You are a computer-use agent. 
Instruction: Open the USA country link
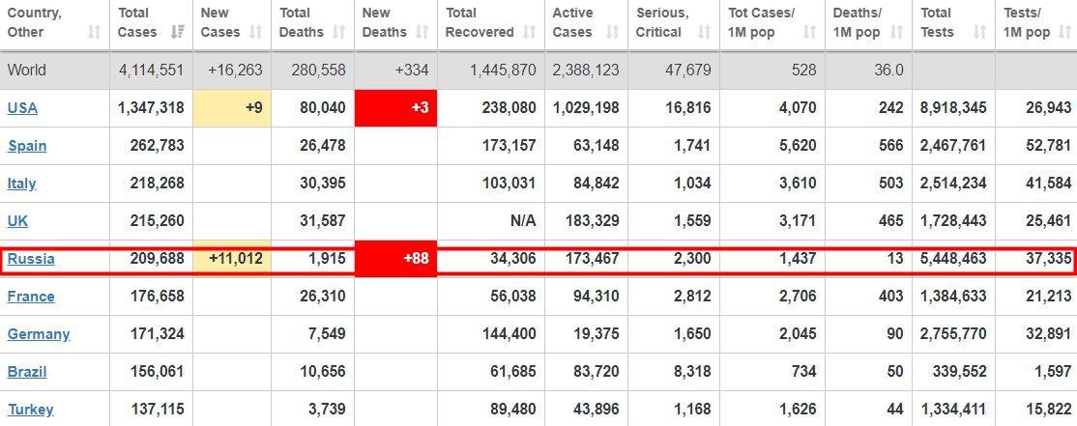click(x=22, y=108)
